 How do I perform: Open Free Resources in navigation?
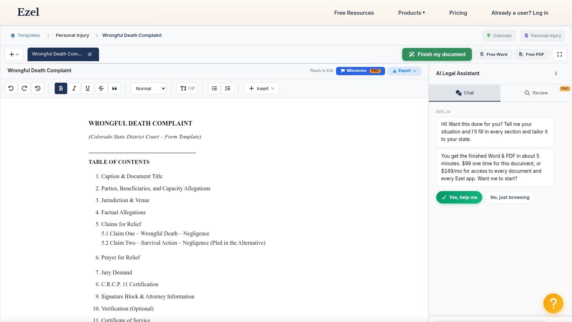click(x=354, y=13)
